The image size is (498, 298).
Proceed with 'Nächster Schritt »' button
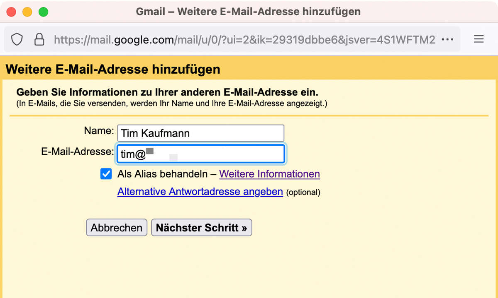click(202, 228)
